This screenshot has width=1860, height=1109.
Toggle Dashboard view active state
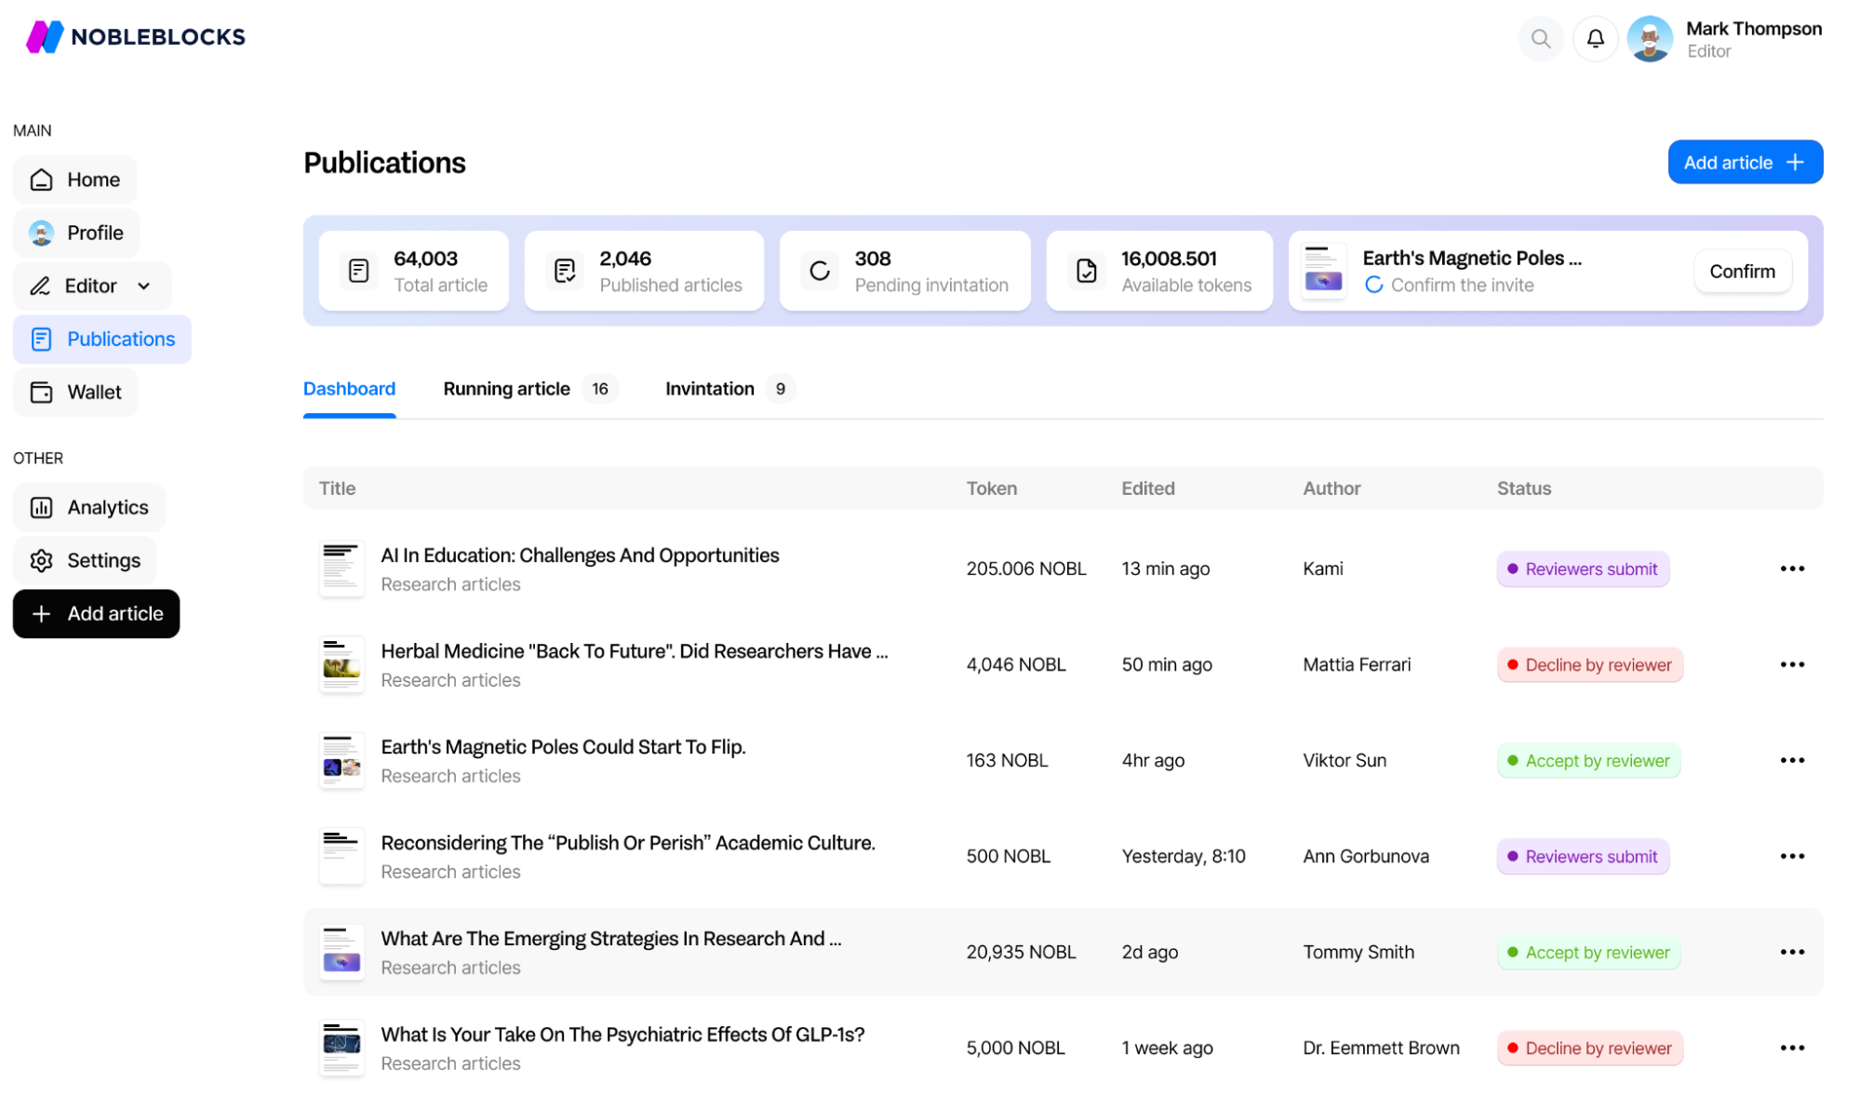350,388
